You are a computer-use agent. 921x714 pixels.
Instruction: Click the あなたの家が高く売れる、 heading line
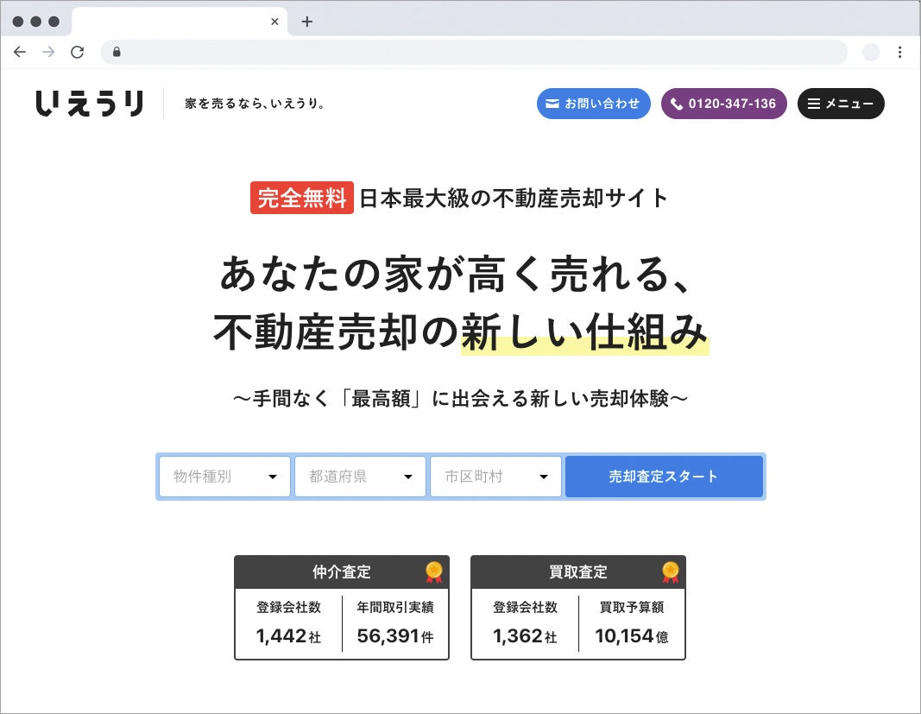click(x=457, y=275)
